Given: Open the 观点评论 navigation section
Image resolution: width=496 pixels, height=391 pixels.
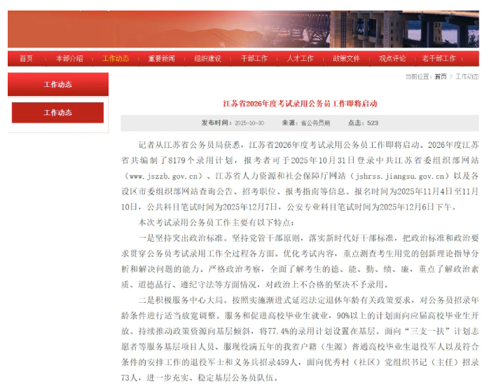Looking at the screenshot, I should 392,59.
